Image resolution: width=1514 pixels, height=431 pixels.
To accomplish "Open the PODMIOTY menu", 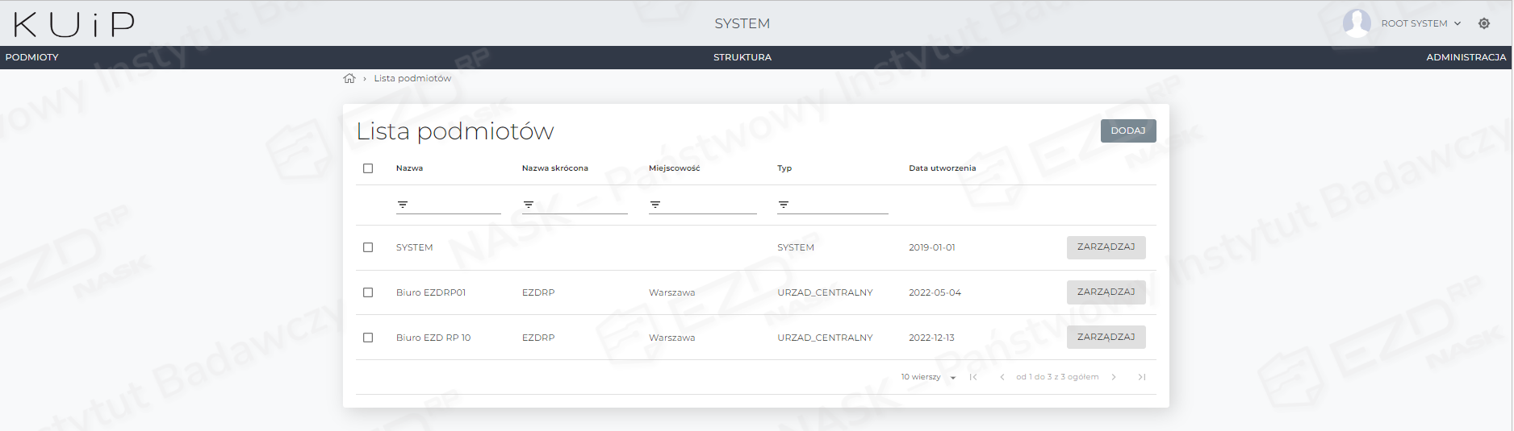I will [x=32, y=57].
